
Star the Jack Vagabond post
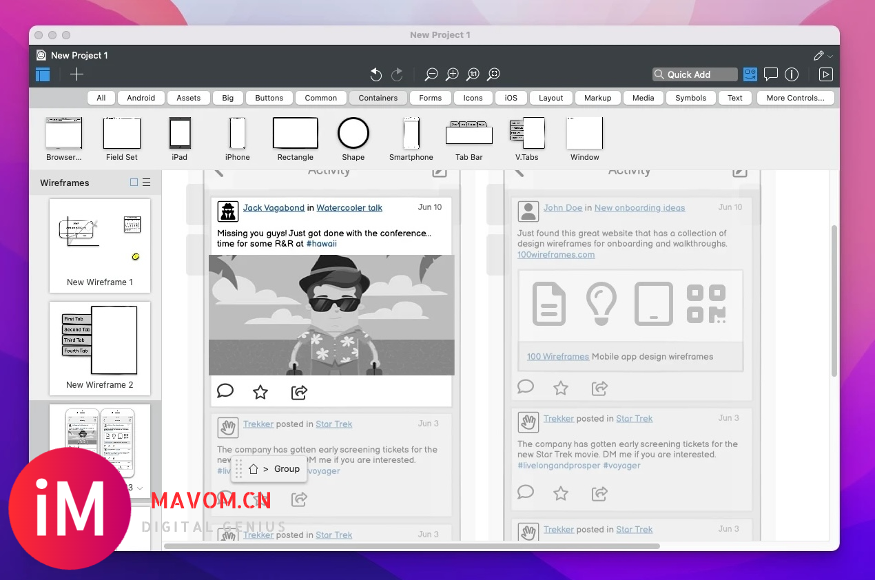point(260,392)
